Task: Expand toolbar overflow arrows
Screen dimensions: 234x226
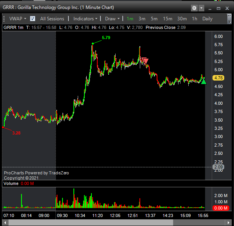Action: click(x=229, y=16)
